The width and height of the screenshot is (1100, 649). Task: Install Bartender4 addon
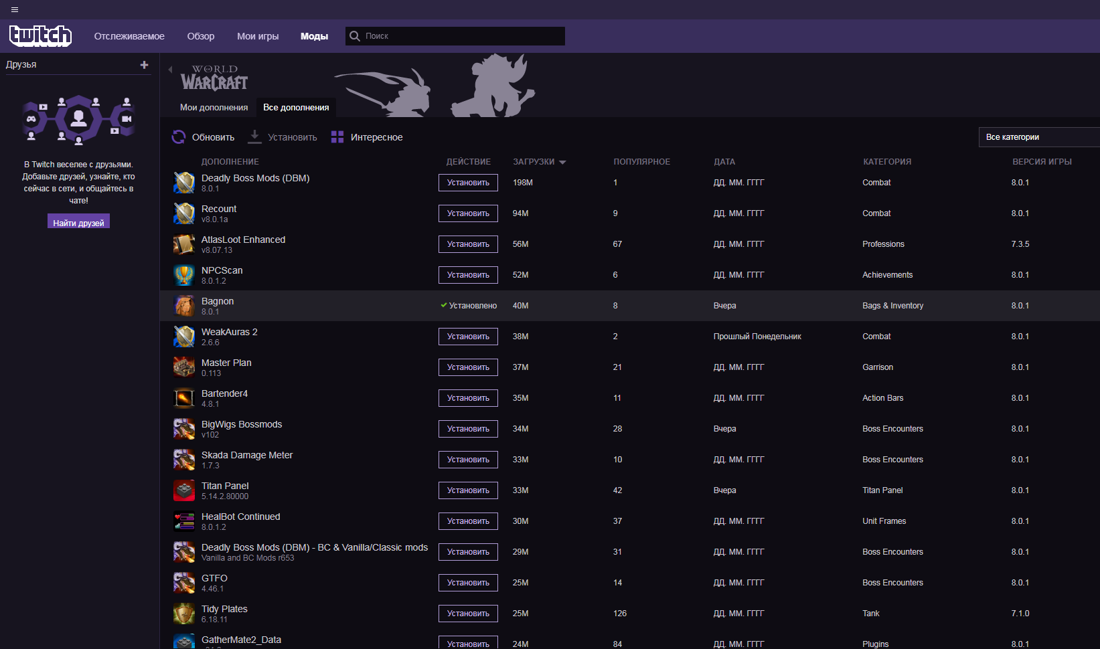[x=468, y=398]
